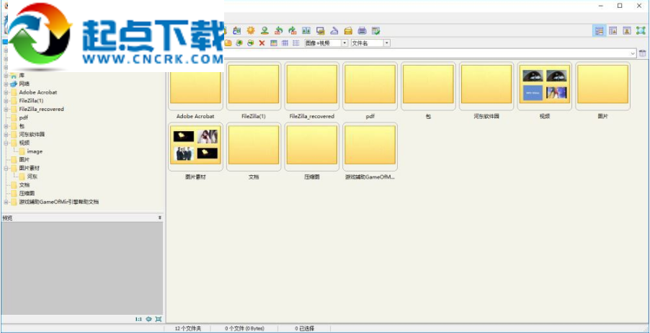The width and height of the screenshot is (650, 333).
Task: Expand Adobe Acrobat in the folder tree
Action: (6, 92)
